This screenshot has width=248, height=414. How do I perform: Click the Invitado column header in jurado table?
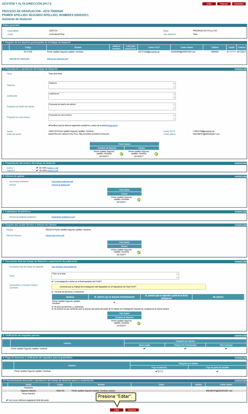[198, 385]
